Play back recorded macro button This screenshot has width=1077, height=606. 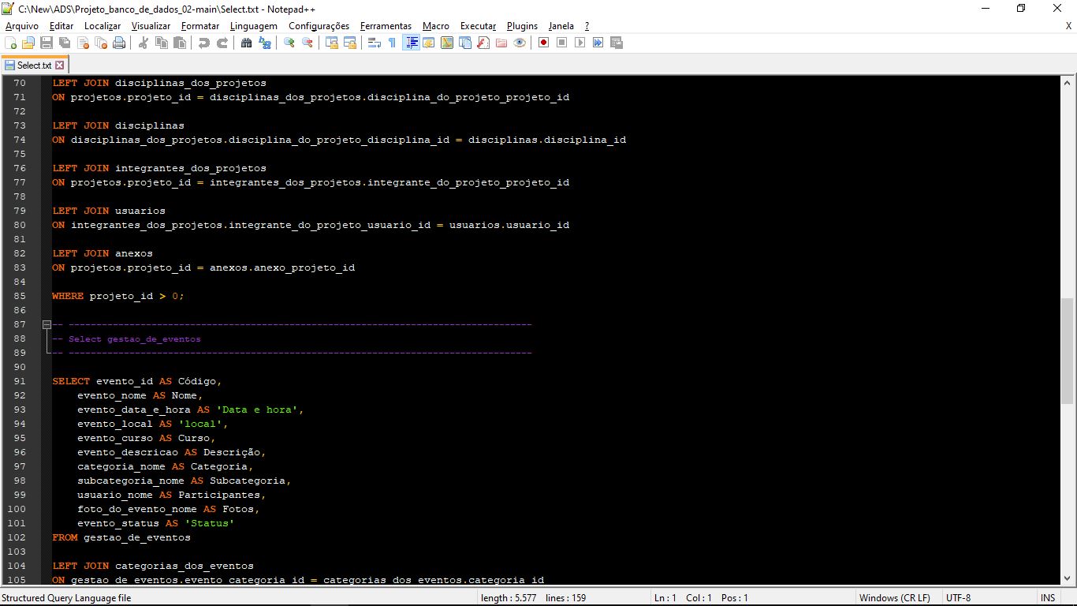tap(579, 43)
